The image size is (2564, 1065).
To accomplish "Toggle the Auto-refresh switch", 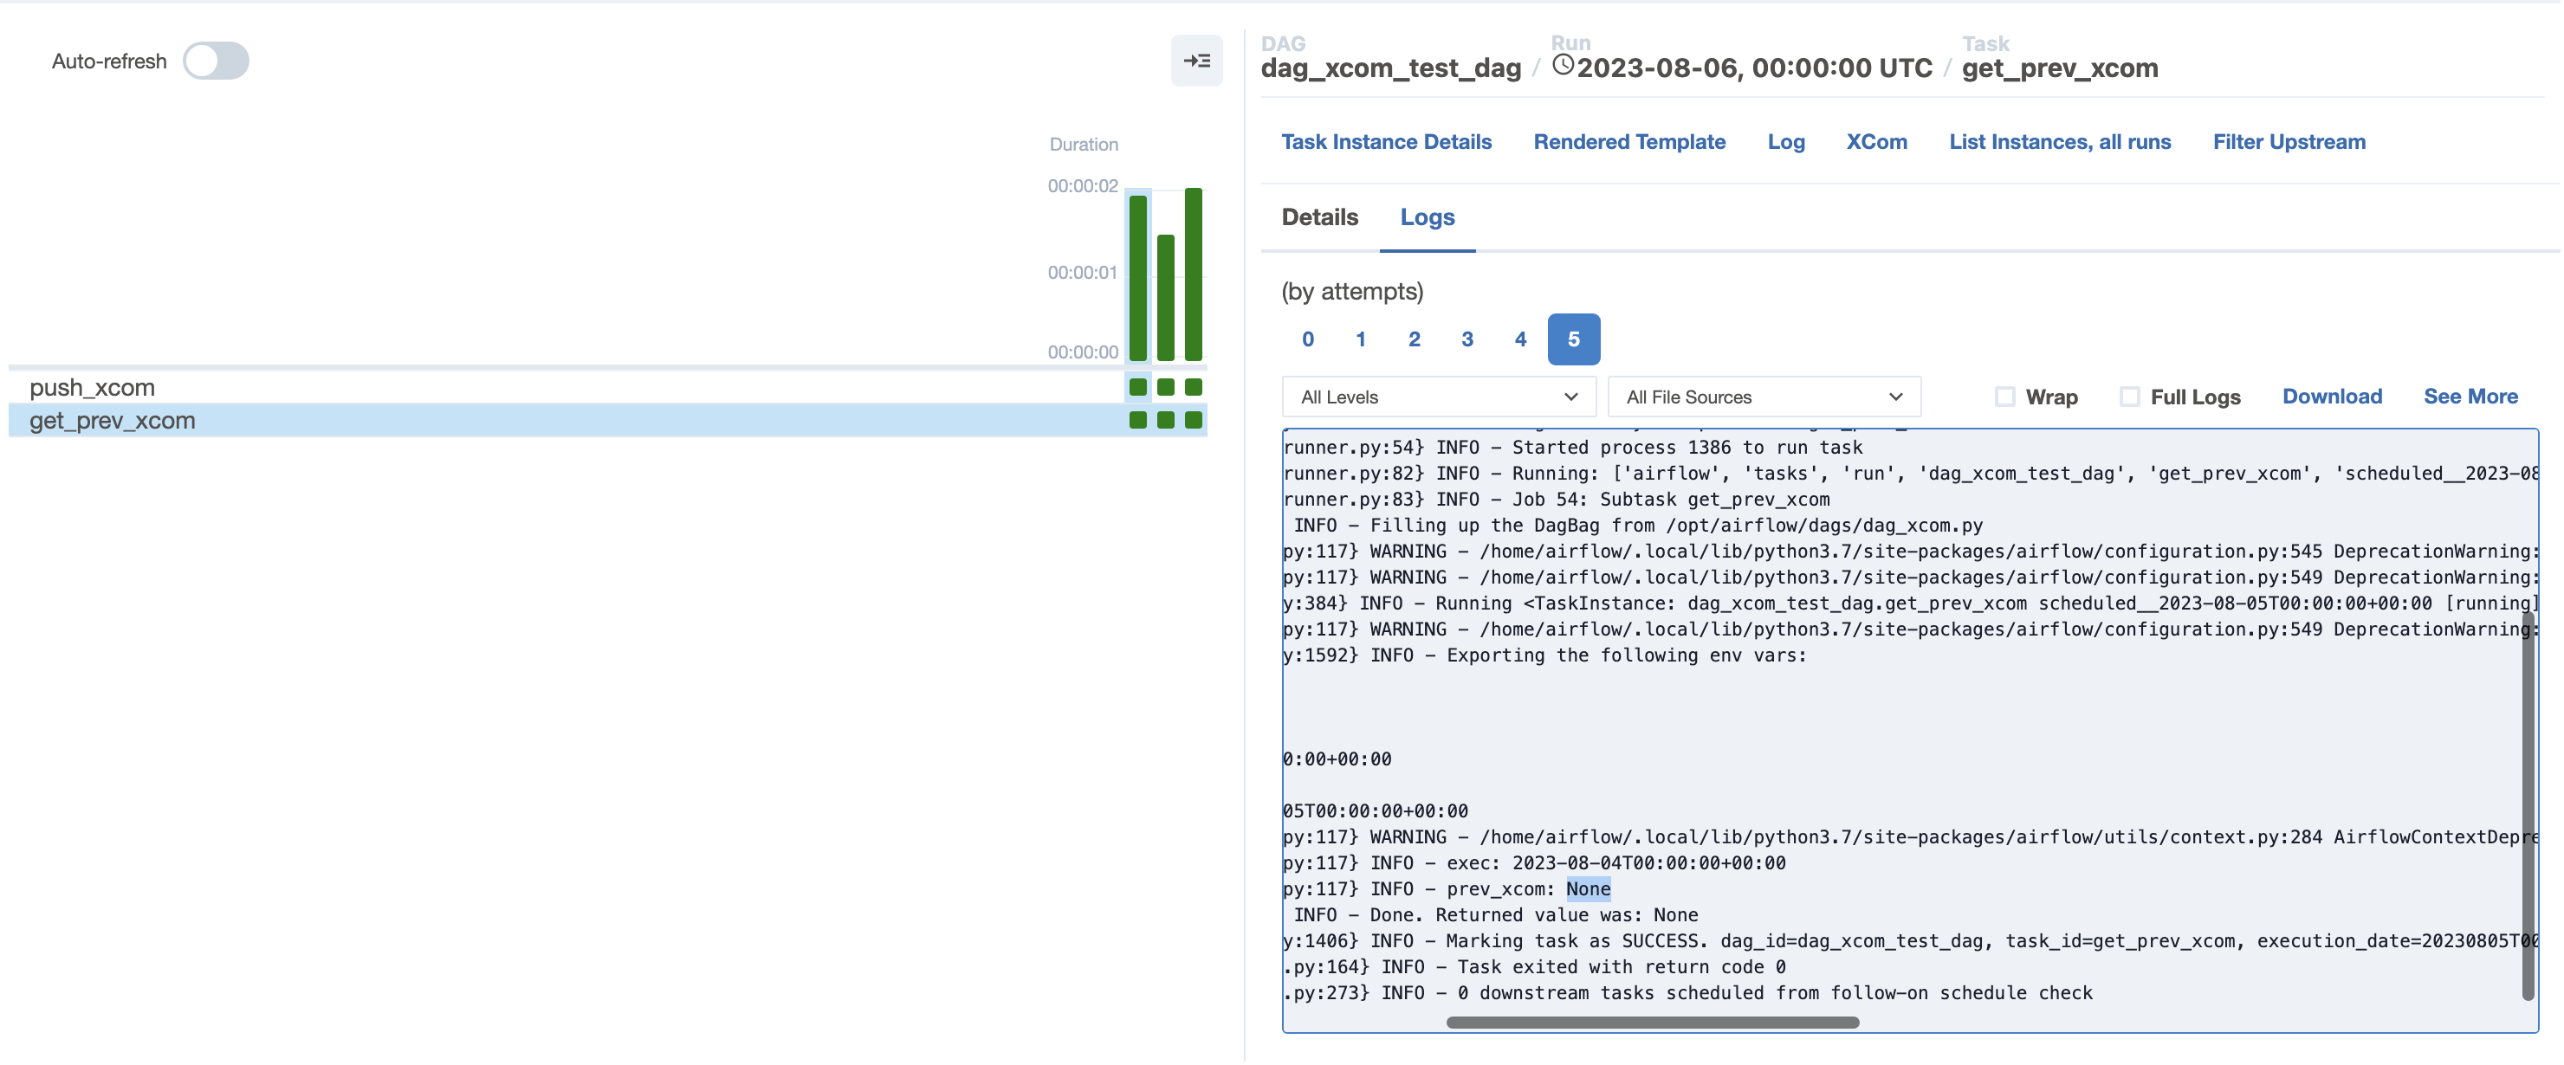I will 216,61.
